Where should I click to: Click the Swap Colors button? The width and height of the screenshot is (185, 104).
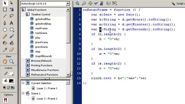pos(13,88)
